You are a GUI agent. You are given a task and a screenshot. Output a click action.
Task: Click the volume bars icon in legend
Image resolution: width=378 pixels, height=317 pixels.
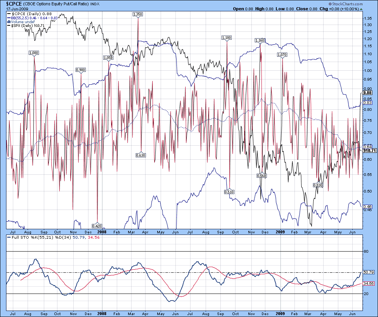pos(9,22)
